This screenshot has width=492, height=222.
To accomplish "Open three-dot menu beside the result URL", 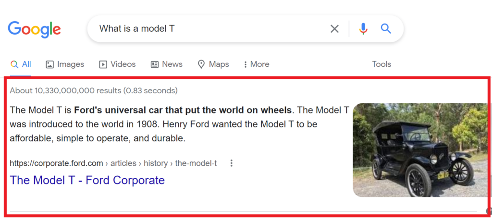I will [x=231, y=163].
